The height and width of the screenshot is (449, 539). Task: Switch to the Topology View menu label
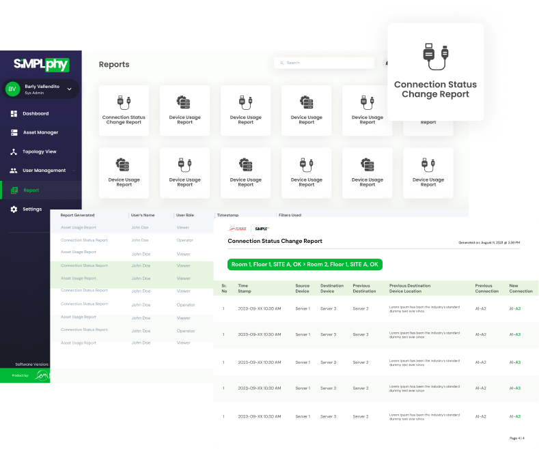(40, 151)
